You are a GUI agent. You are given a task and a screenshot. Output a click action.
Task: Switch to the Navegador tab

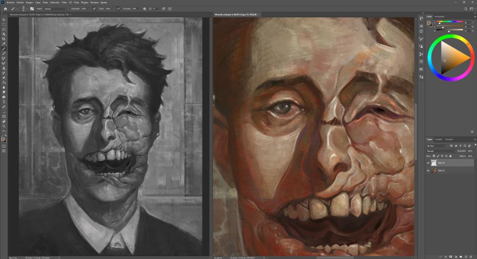[439, 16]
